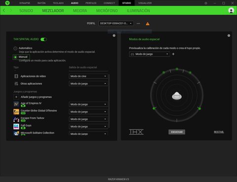The width and height of the screenshot is (237, 182).
Task: Toggle THX Spatial Audio switch
Action: tap(44, 39)
